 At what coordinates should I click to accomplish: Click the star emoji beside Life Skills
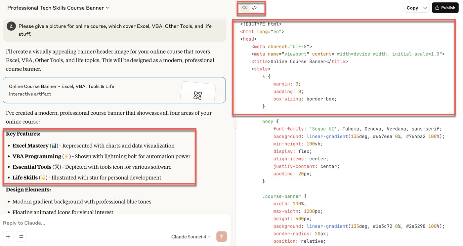click(x=43, y=178)
